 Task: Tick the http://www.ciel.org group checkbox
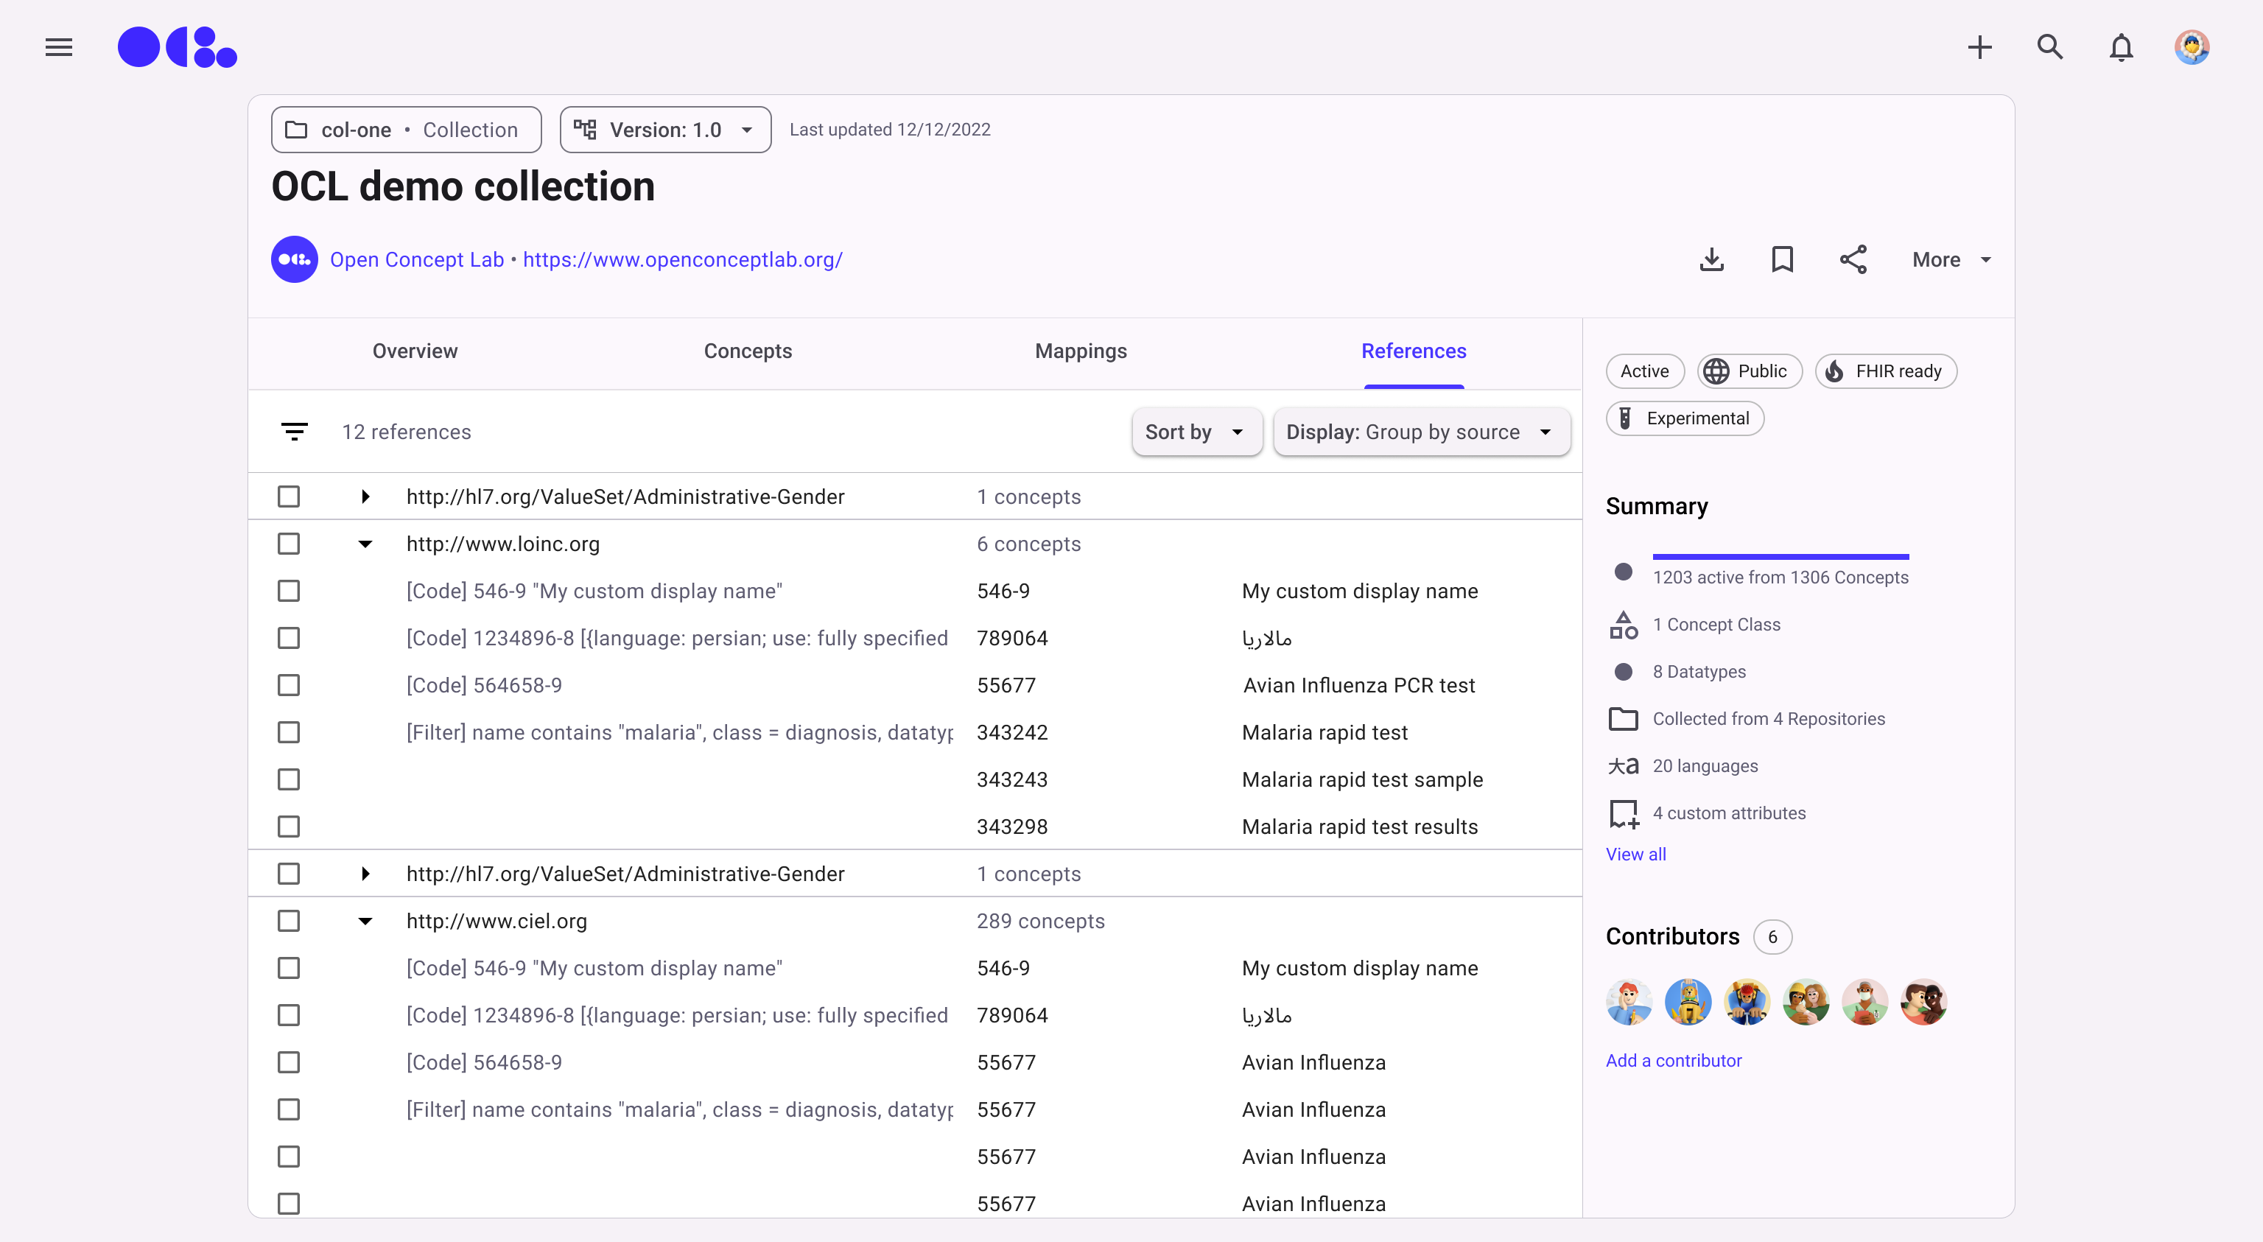click(288, 921)
